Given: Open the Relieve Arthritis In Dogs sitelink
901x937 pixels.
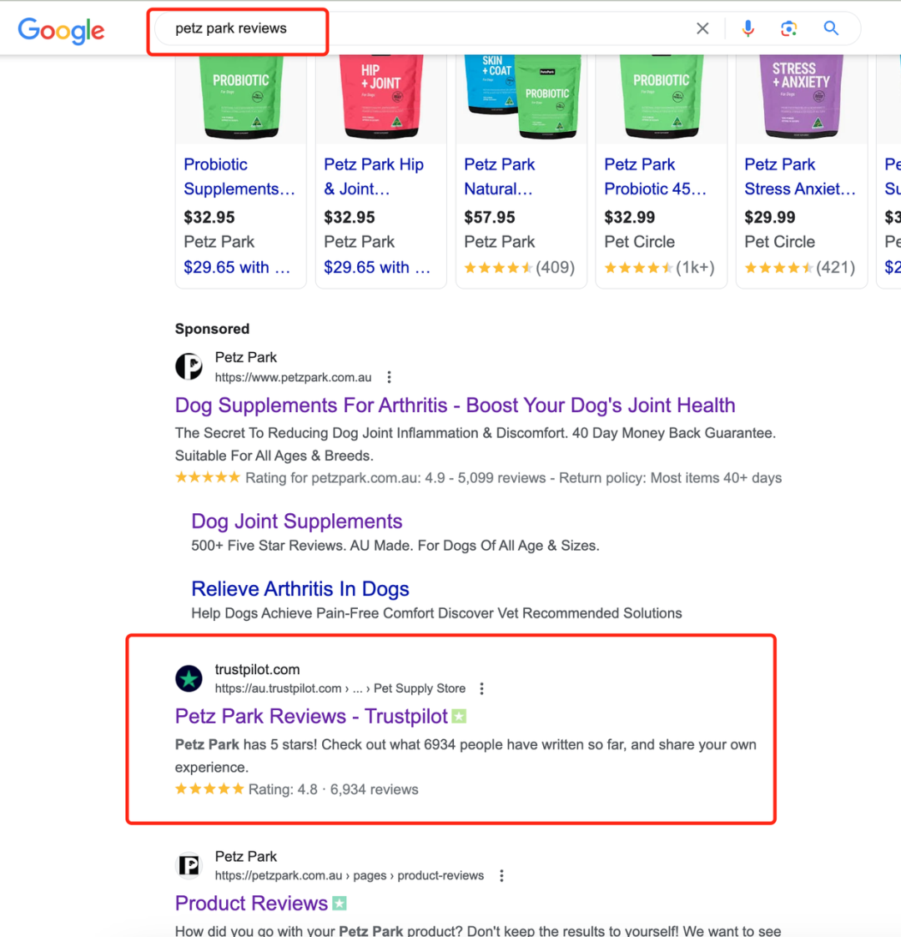Looking at the screenshot, I should [300, 588].
